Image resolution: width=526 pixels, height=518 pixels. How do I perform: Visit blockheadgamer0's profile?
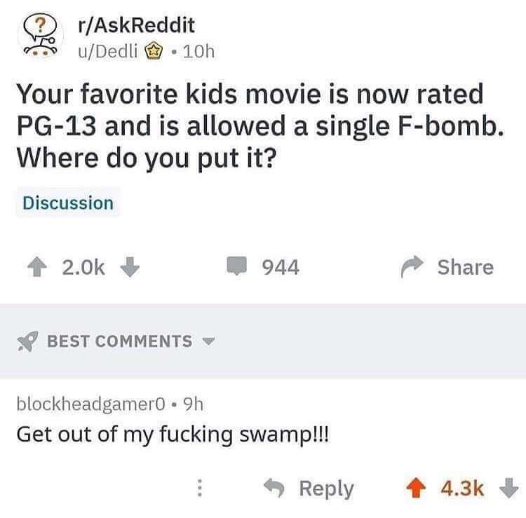pyautogui.click(x=91, y=404)
